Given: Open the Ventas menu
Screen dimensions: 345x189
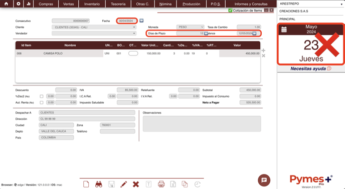Looking at the screenshot, I should tap(68, 4).
